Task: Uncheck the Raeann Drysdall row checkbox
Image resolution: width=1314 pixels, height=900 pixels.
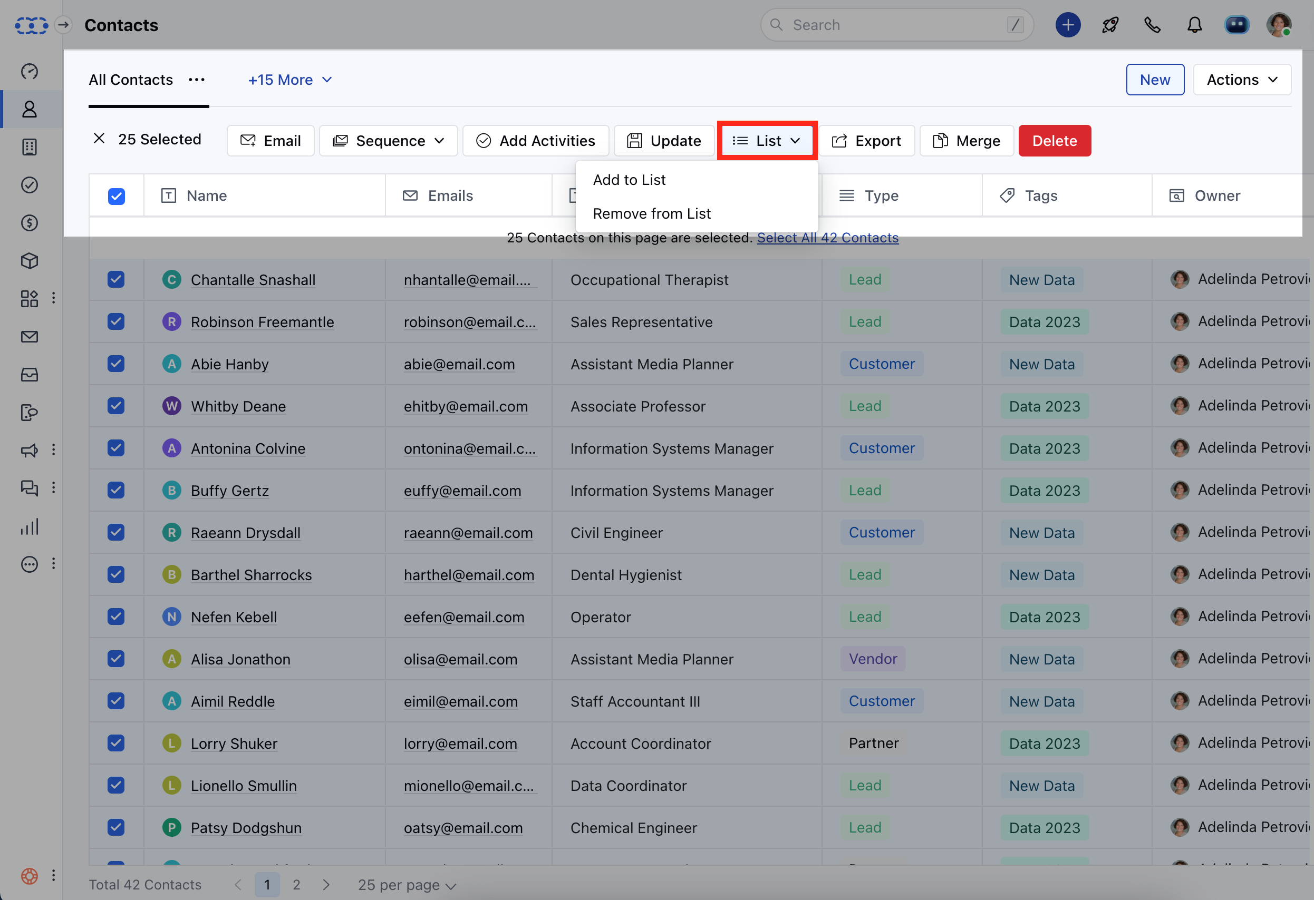Action: coord(116,532)
